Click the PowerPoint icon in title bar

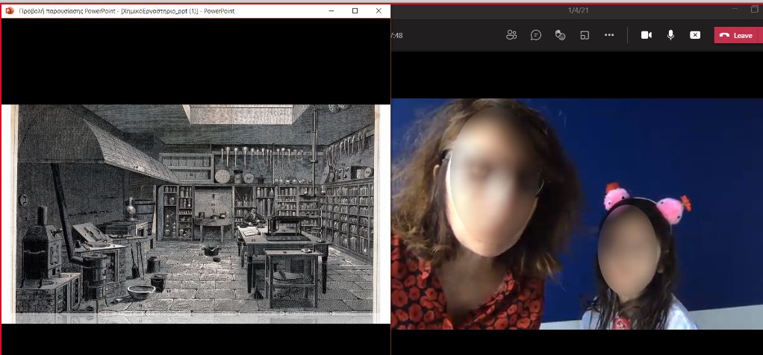tap(9, 10)
